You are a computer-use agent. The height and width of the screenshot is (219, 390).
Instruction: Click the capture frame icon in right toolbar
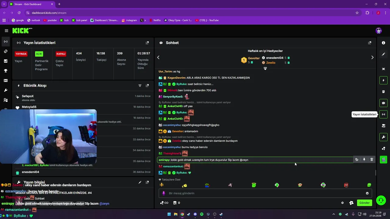tap(383, 69)
